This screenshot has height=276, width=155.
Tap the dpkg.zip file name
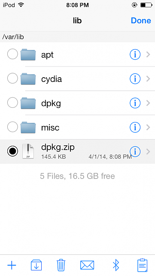(58, 147)
